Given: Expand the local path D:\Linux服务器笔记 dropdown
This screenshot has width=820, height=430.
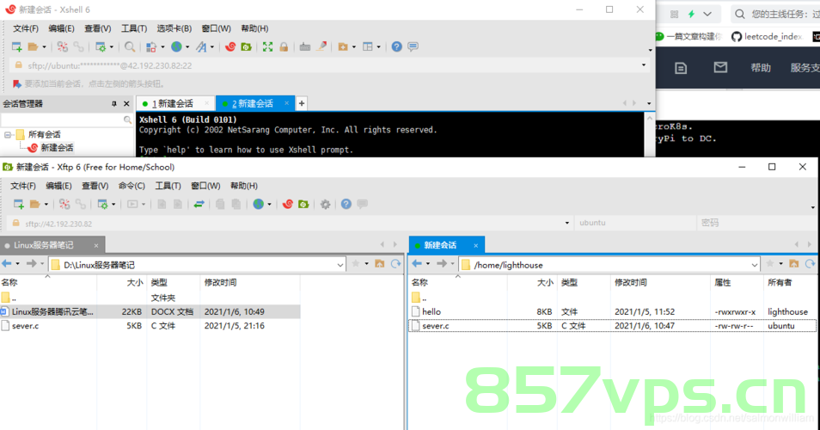Looking at the screenshot, I should (340, 265).
